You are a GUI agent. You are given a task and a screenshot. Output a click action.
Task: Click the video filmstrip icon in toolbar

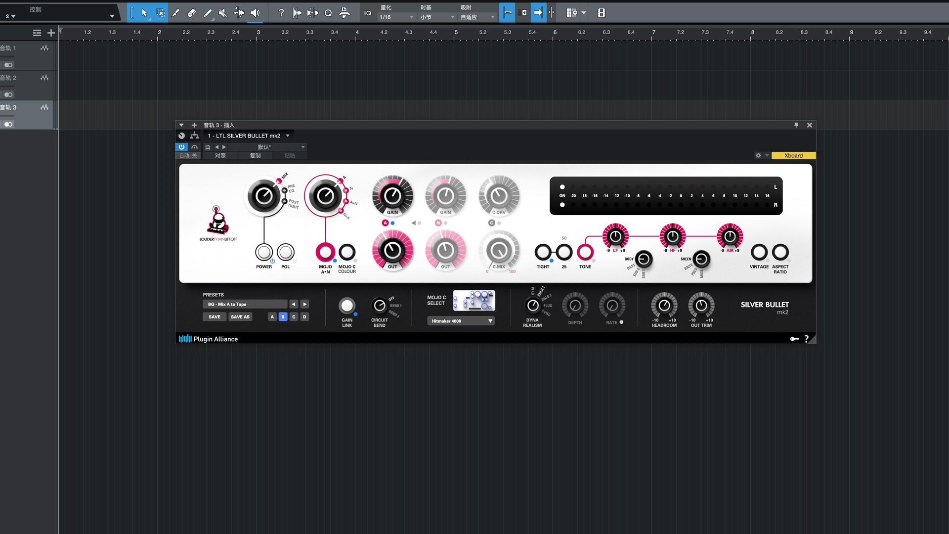[602, 13]
